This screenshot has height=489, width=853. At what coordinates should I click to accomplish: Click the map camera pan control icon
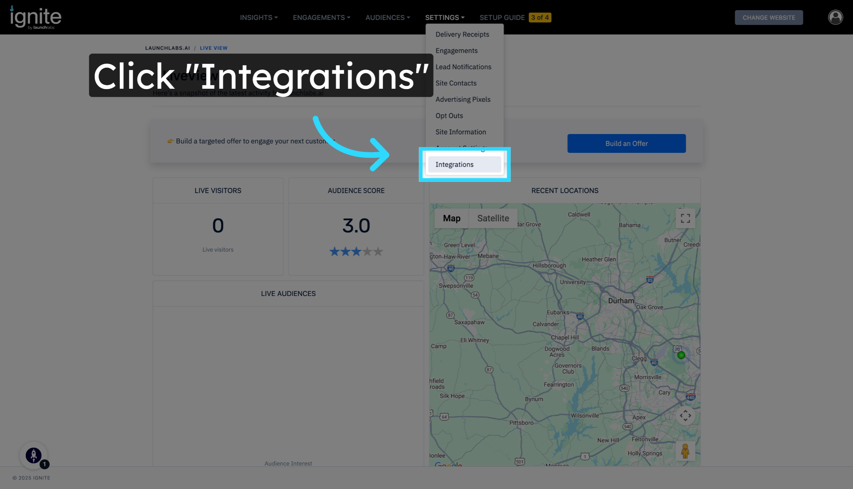685,415
